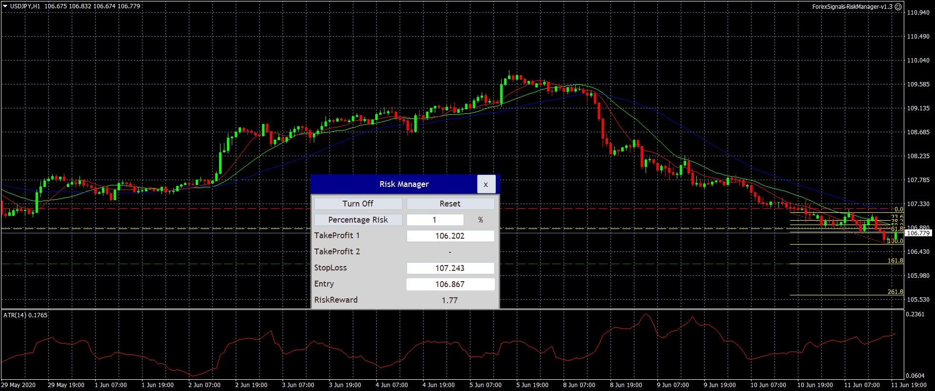Click the Fibonacci 161.8 level label
Image resolution: width=935 pixels, height=391 pixels.
pyautogui.click(x=895, y=261)
